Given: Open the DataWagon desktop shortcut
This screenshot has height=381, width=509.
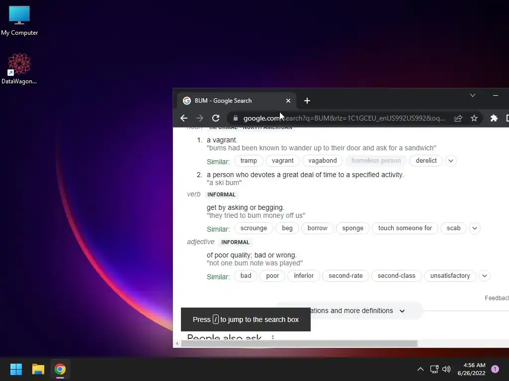Looking at the screenshot, I should 19,68.
